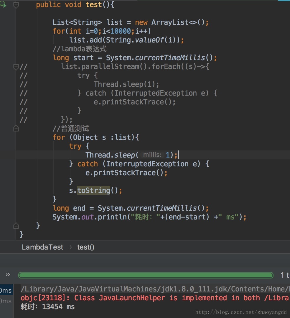The height and width of the screenshot is (318, 290).
Task: Click the System.out.println statement
Action: point(149,217)
